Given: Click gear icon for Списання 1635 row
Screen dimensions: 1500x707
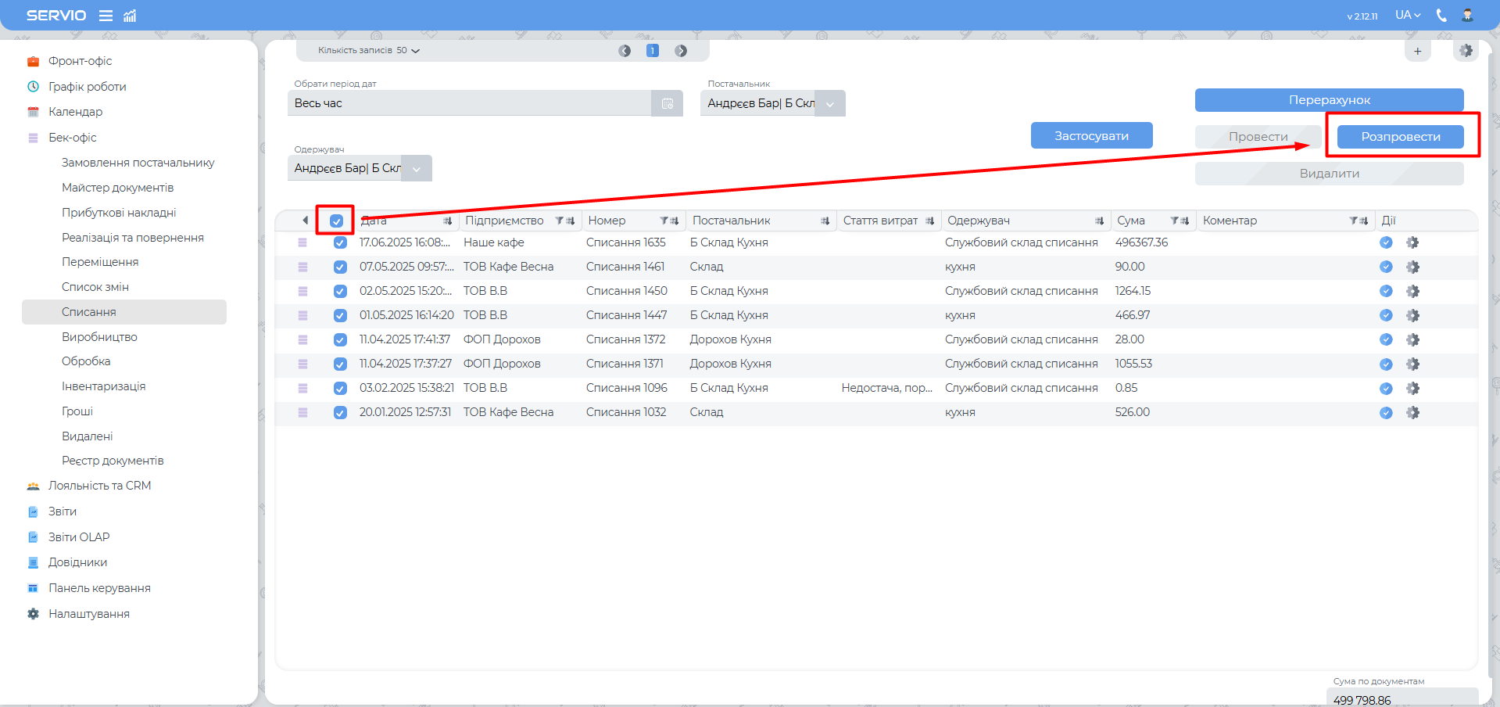Looking at the screenshot, I should click(x=1412, y=242).
